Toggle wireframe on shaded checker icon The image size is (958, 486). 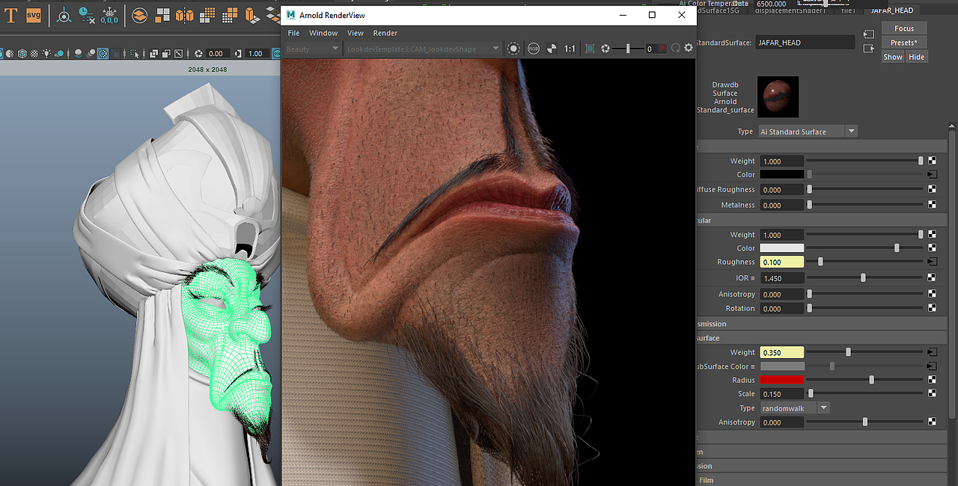point(22,54)
